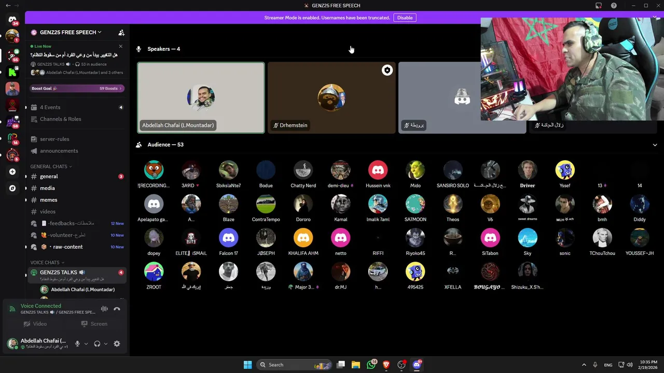Click audience member Chatty Nerd avatar
This screenshot has width=664, height=373.
(303, 170)
